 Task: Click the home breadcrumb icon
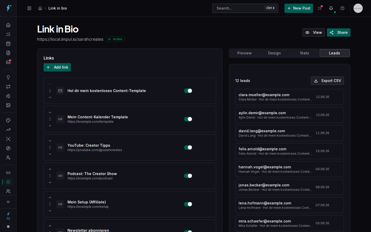(40, 8)
